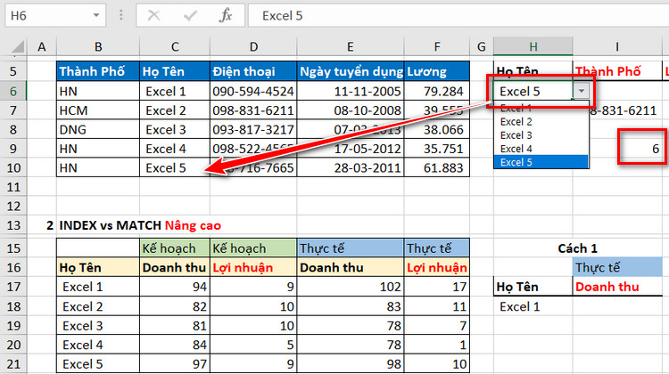This screenshot has height=374, width=669.
Task: Click the value 97 for Excel 5
Action: 175,364
